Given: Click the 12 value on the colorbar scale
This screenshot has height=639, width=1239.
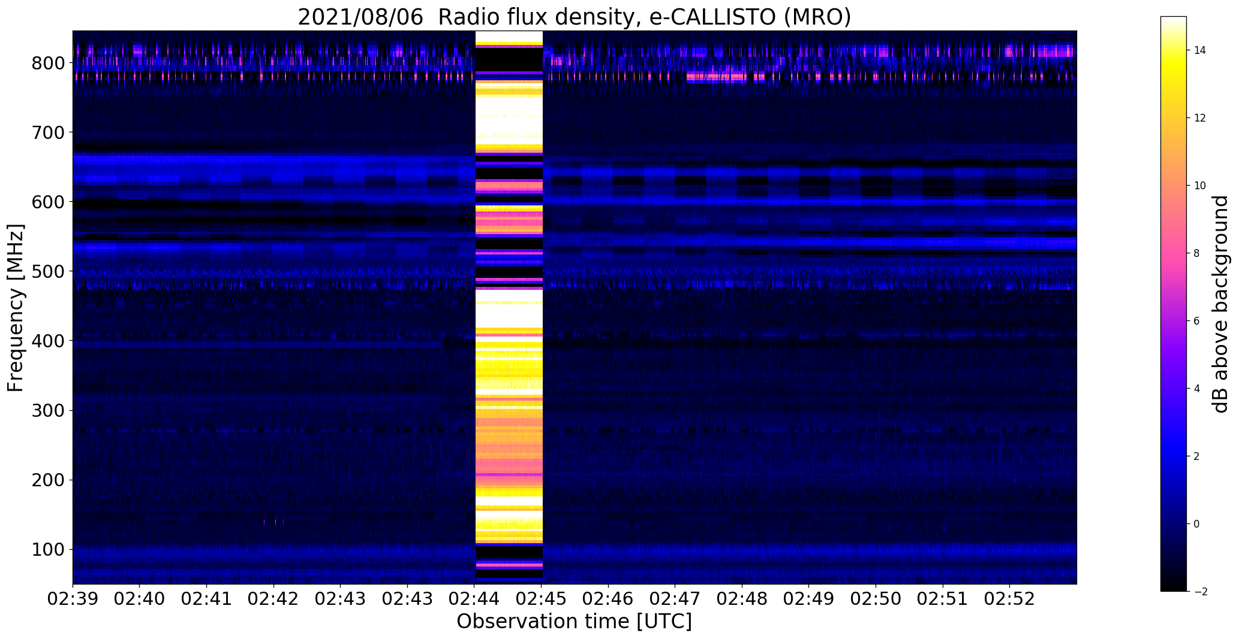Looking at the screenshot, I should coord(1200,118).
